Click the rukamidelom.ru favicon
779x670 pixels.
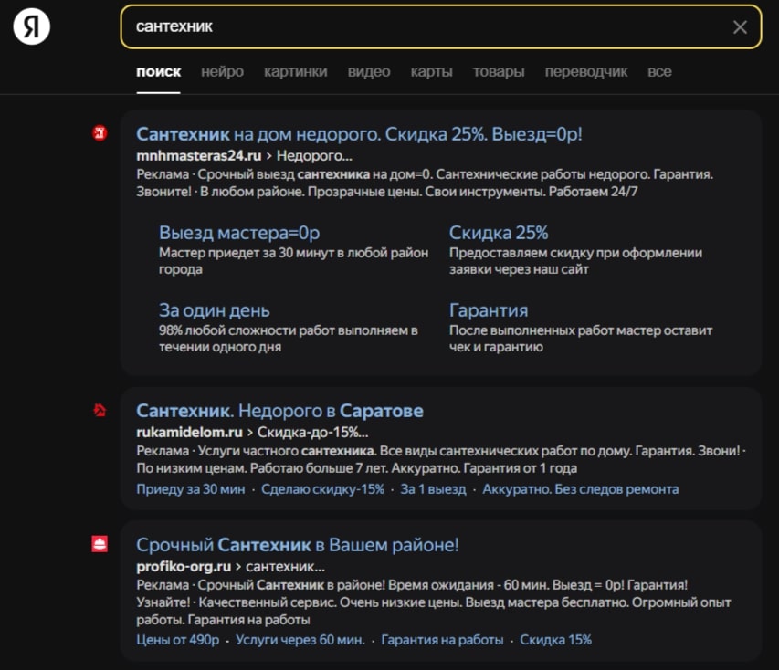(100, 410)
